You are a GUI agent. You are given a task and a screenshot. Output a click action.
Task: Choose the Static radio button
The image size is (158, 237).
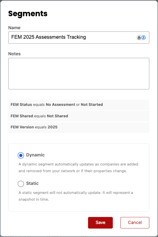pos(21,184)
